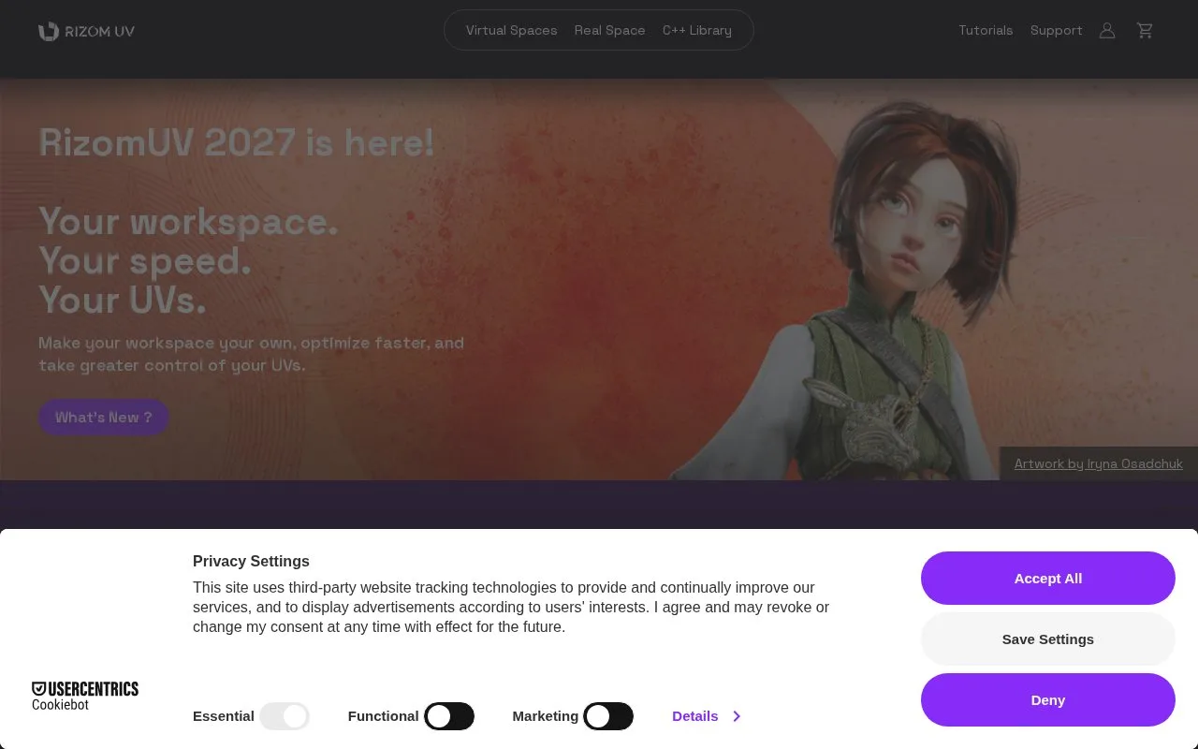
Task: Deny all cookies
Action: coord(1048,700)
